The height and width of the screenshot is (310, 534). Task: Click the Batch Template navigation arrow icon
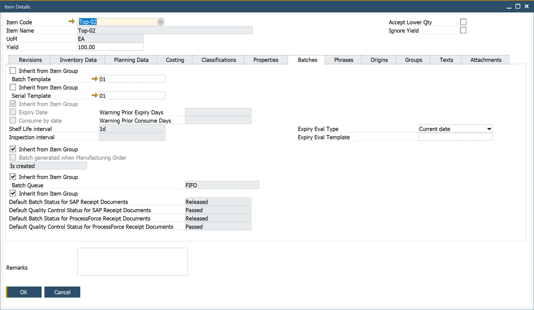(x=95, y=79)
